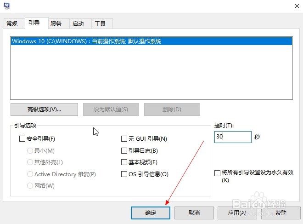
Task: Choose the 其他外壳(L) radio option
Action: [x=30, y=162]
